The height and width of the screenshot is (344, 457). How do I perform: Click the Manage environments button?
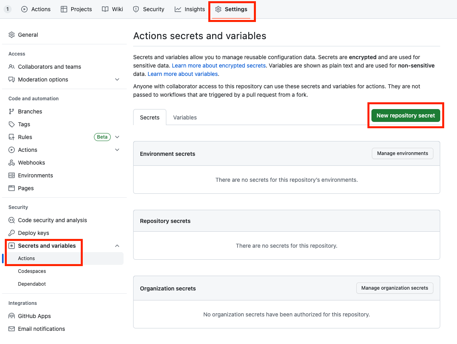coord(403,153)
